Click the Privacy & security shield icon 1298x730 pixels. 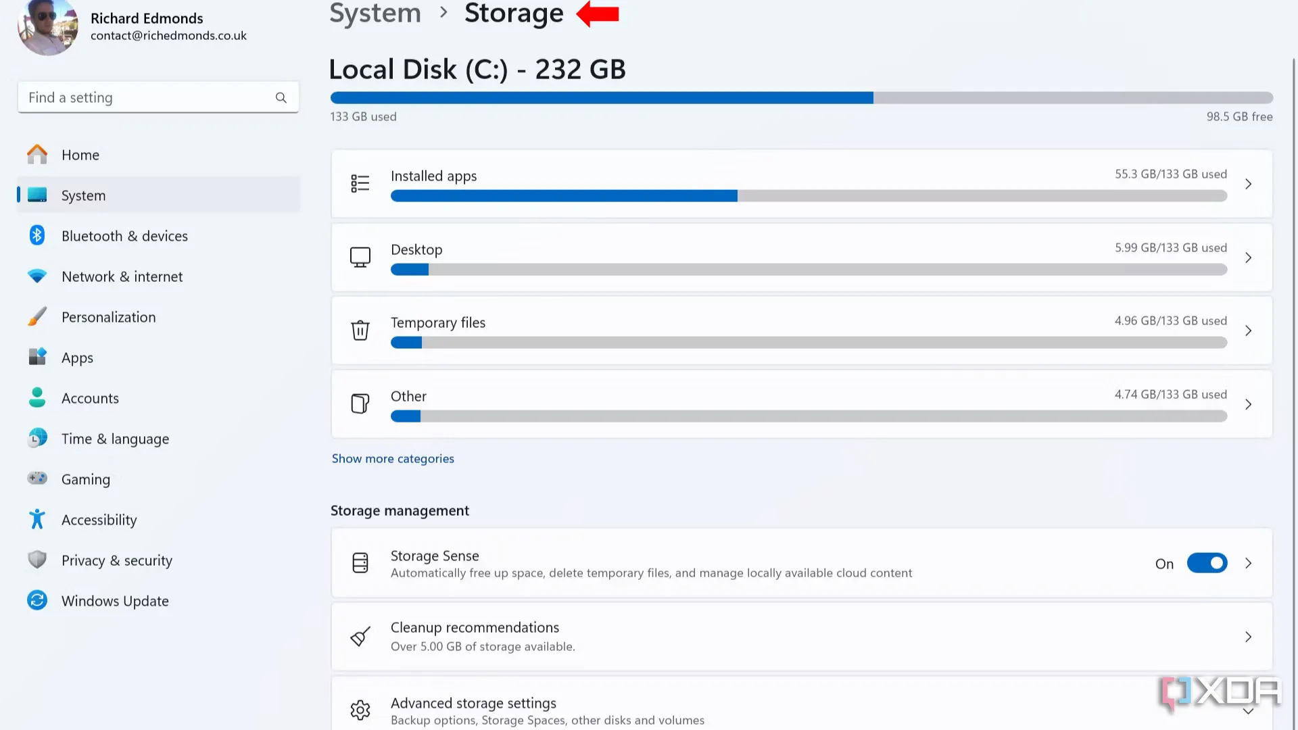(x=37, y=560)
